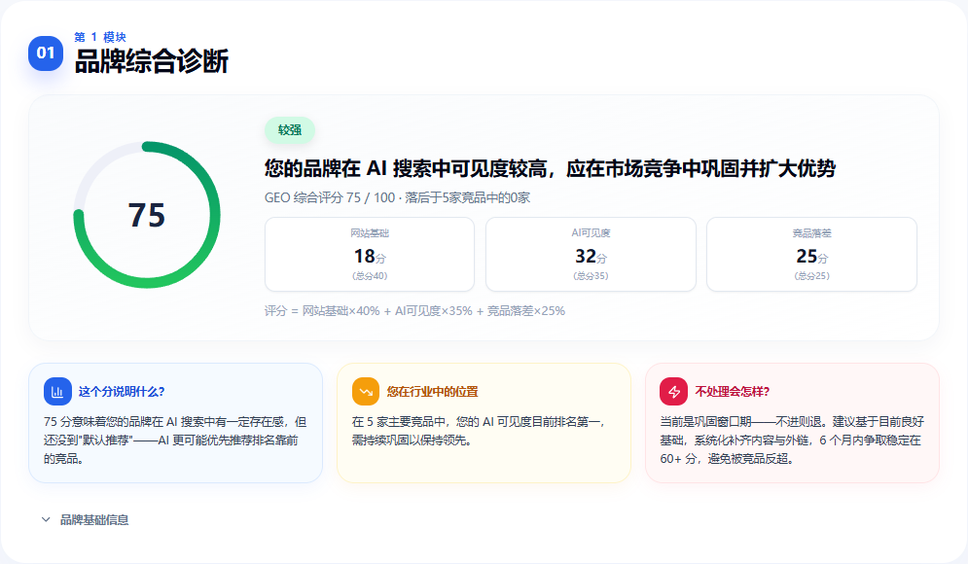Click the 品牌基础信息 label

pyautogui.click(x=94, y=520)
